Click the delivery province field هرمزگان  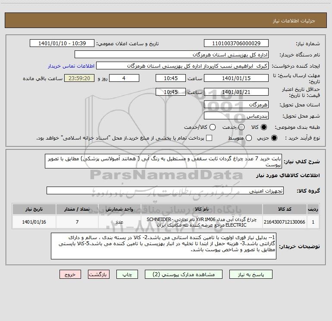pos(236,104)
